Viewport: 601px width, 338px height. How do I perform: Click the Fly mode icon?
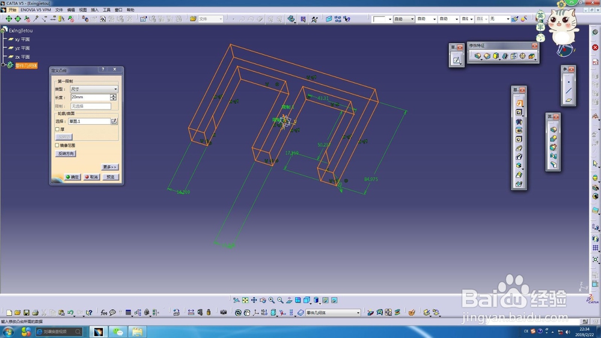[x=236, y=300]
